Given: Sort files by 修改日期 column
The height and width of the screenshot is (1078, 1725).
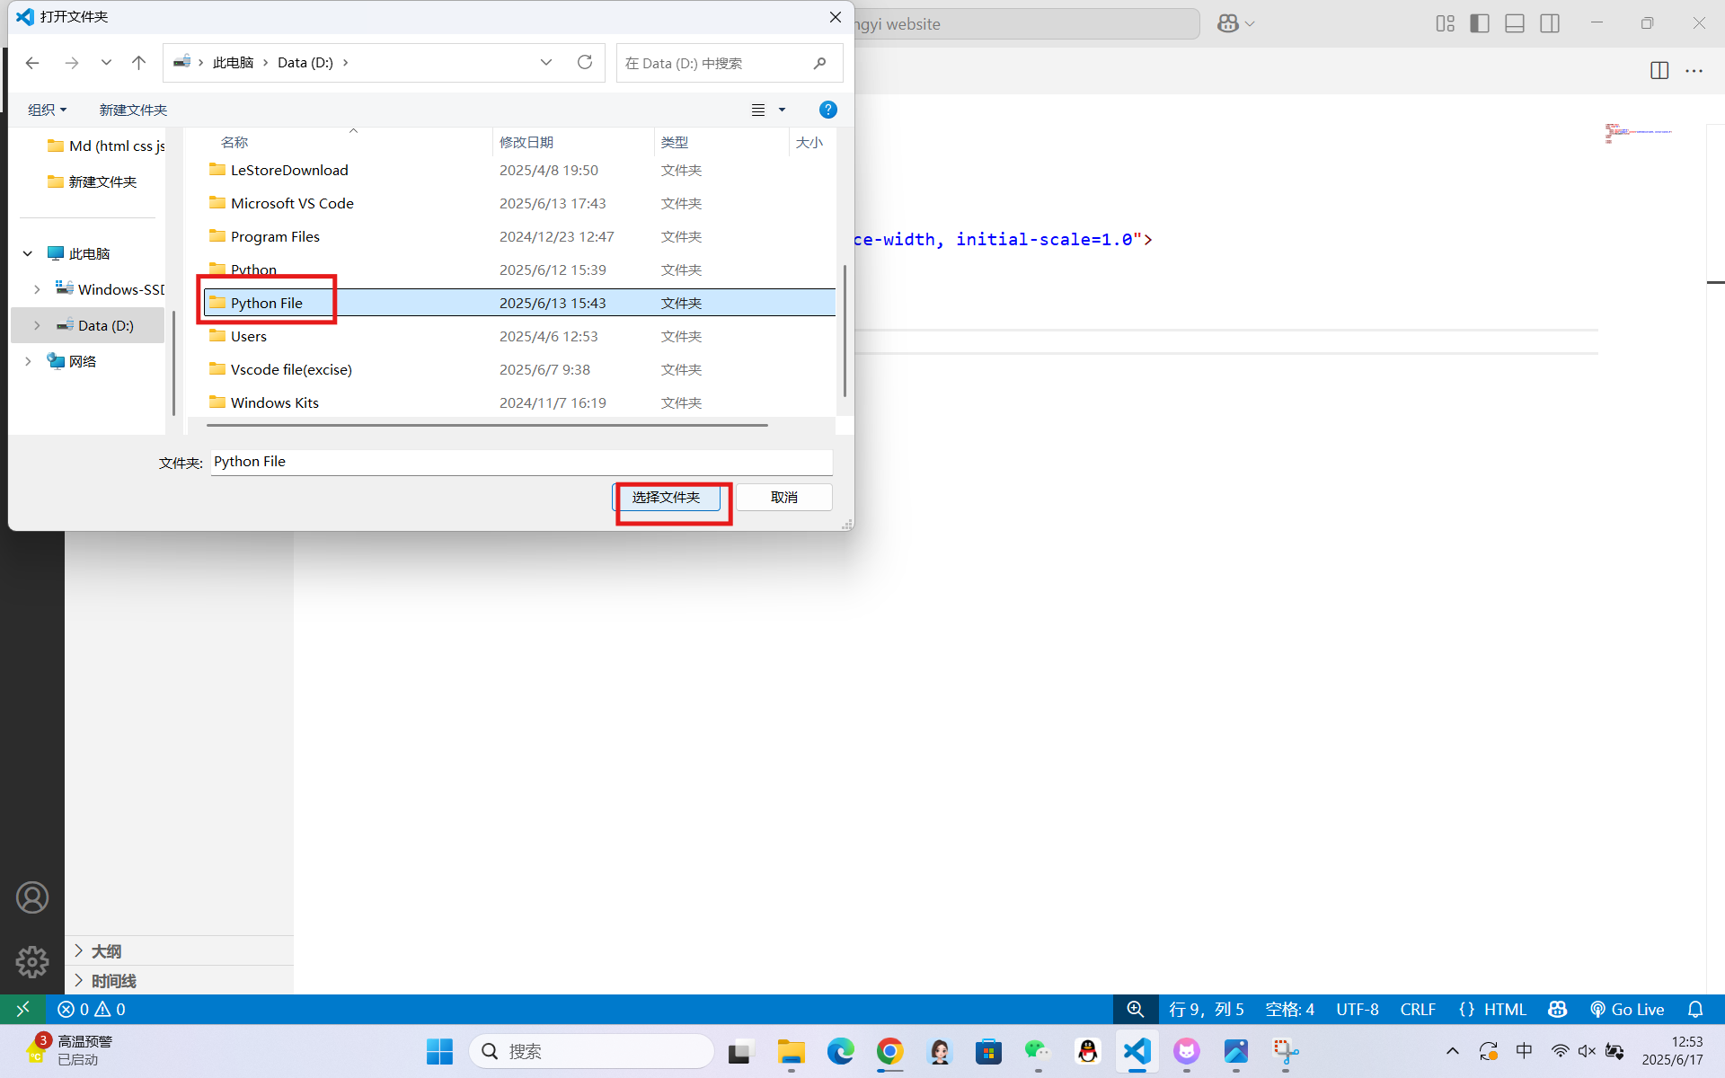Looking at the screenshot, I should click(573, 142).
